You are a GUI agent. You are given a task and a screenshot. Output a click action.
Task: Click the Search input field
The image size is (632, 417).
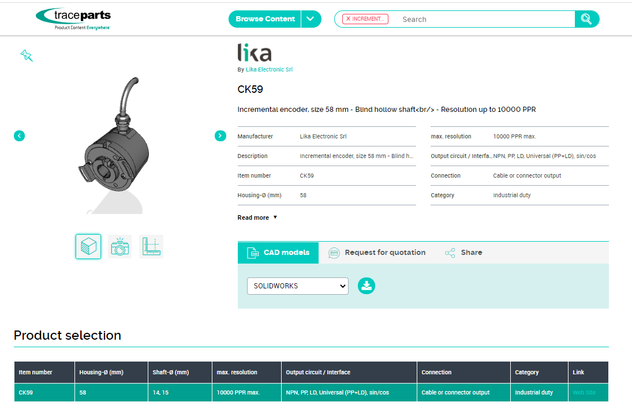pyautogui.click(x=485, y=20)
